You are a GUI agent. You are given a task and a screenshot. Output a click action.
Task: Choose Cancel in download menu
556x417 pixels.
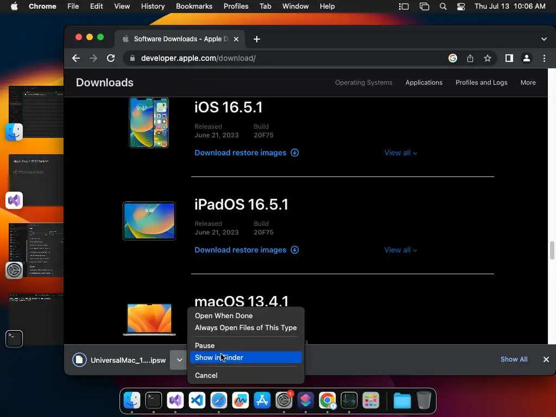246,375
